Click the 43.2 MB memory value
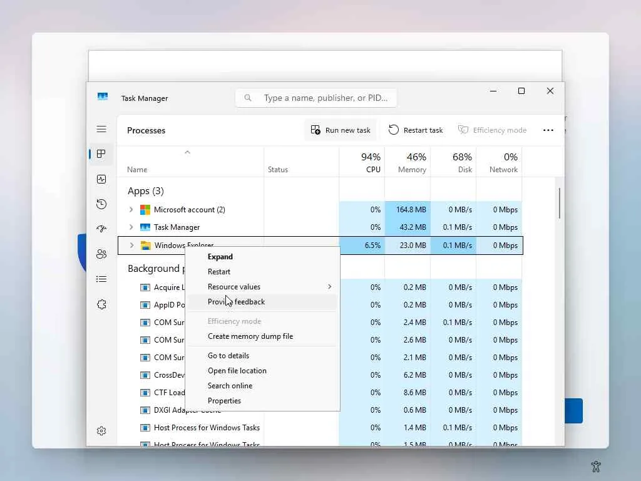This screenshot has height=481, width=641. (x=412, y=227)
